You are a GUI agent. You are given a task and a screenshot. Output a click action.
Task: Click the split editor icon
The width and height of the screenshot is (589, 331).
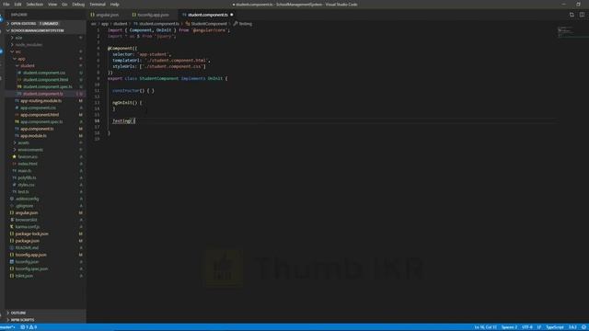point(582,15)
